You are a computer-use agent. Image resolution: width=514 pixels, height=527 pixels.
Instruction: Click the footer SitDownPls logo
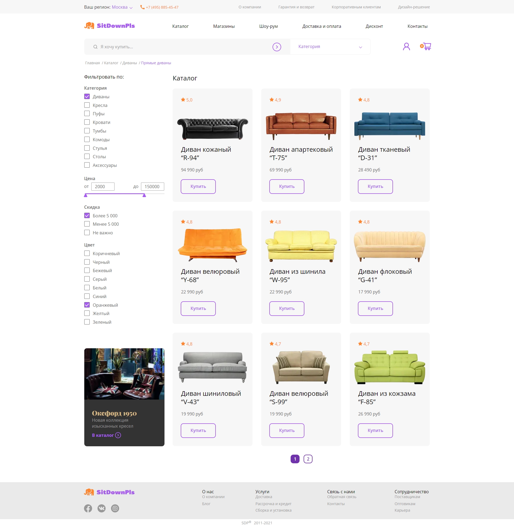click(109, 492)
